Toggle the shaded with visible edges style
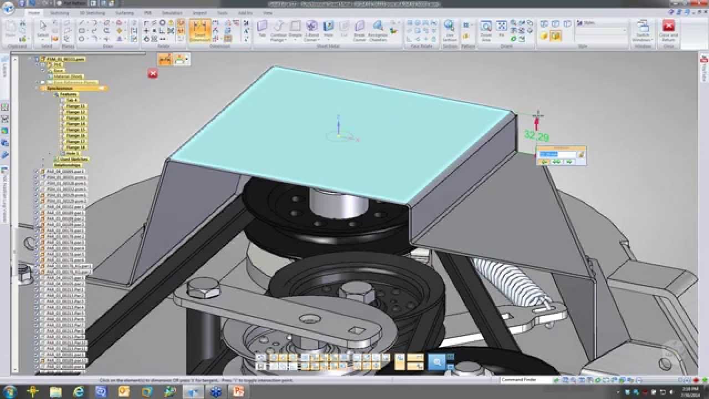 (556, 35)
